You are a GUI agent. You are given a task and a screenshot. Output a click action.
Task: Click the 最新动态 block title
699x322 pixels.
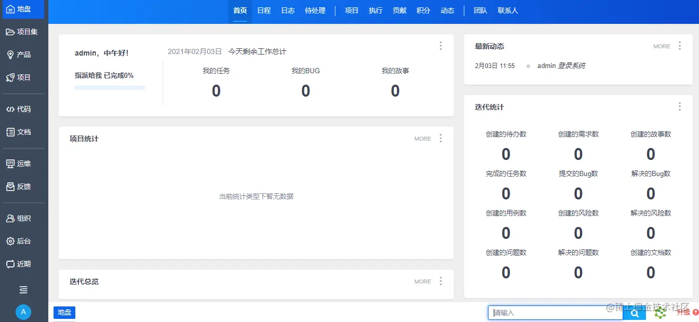click(x=490, y=46)
